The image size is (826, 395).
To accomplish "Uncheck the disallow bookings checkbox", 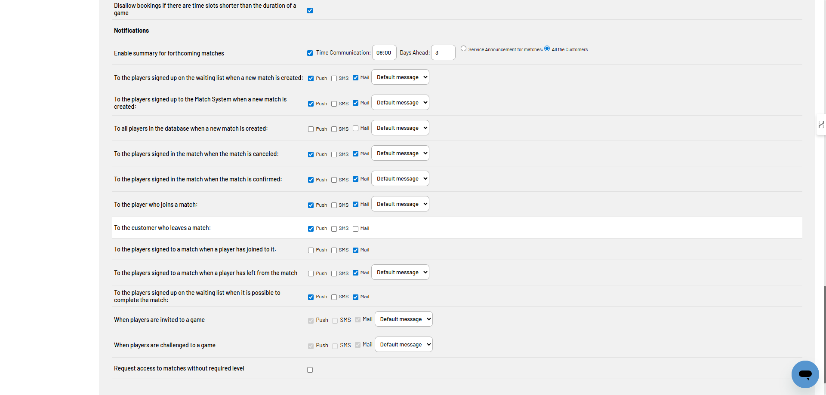I will (310, 10).
